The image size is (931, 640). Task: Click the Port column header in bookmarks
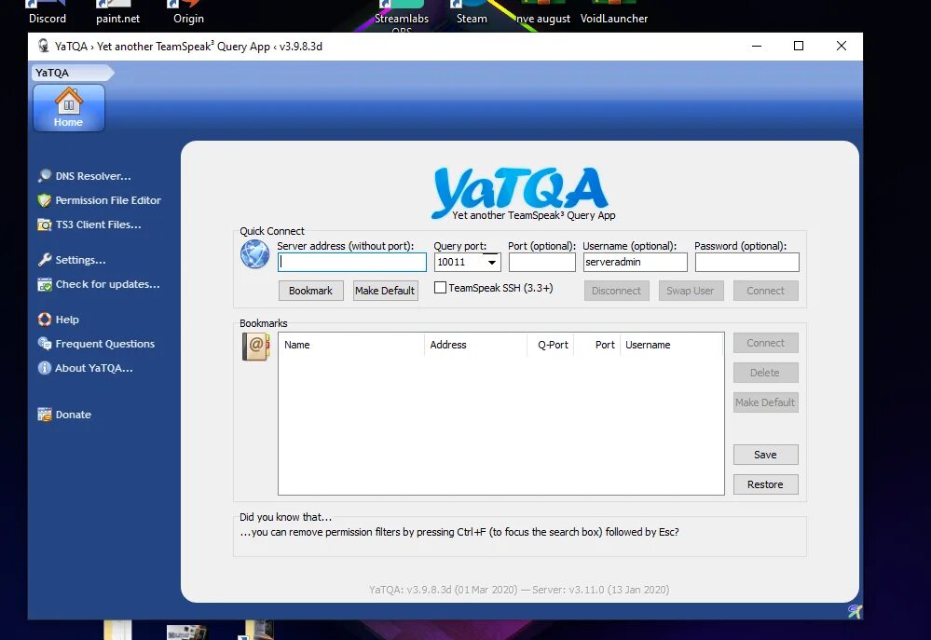pyautogui.click(x=596, y=345)
